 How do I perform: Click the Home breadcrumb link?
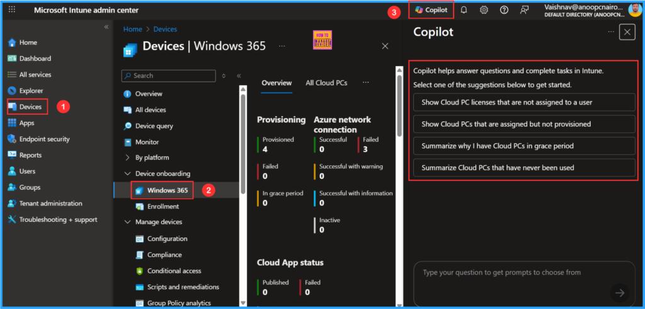pyautogui.click(x=132, y=30)
